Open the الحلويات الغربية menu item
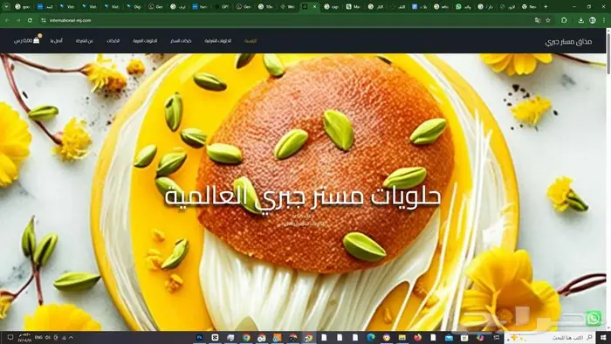Screen dimensions: 611x344 click(x=145, y=40)
